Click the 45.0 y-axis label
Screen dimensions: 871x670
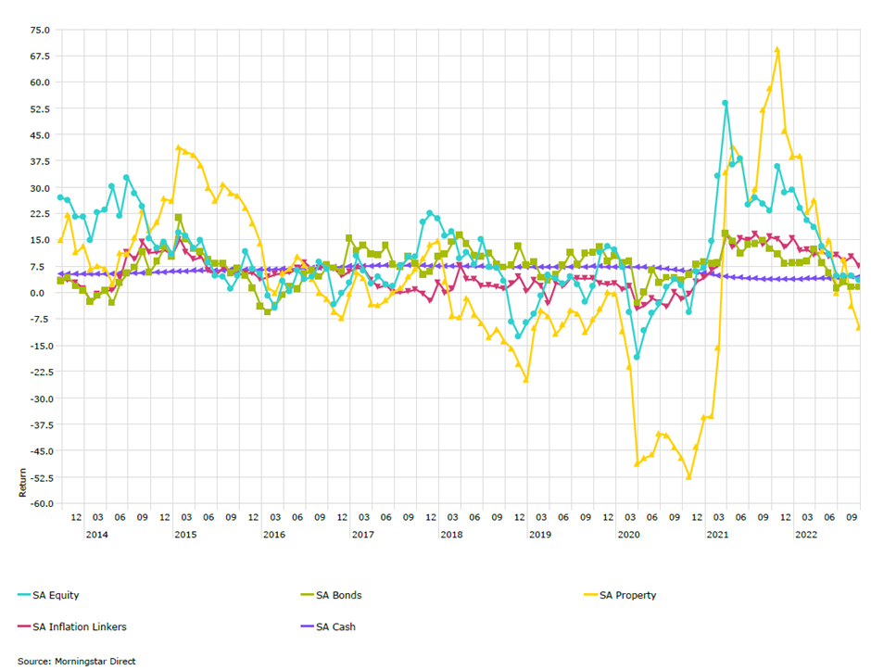click(40, 135)
